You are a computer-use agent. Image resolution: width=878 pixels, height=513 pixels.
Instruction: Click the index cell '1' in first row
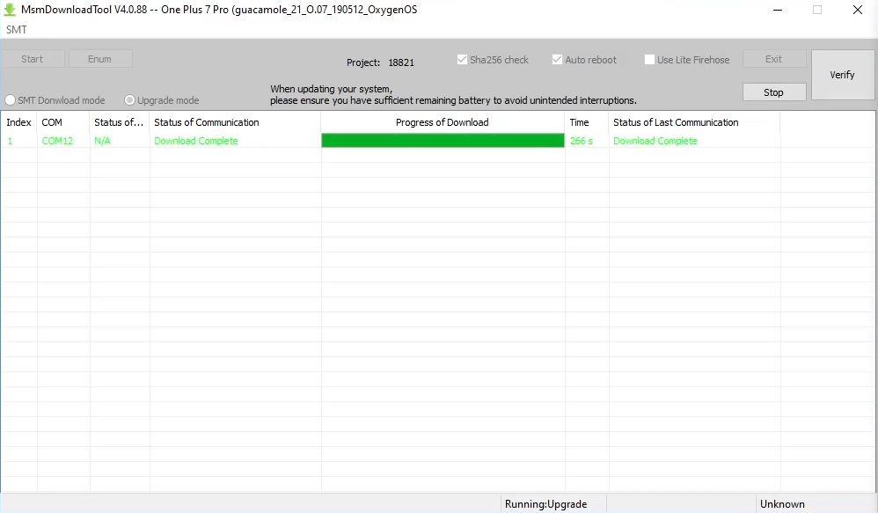tap(10, 141)
